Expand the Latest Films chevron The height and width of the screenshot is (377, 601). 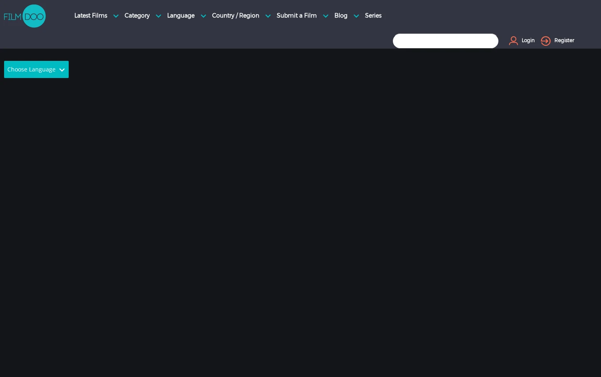pyautogui.click(x=116, y=16)
